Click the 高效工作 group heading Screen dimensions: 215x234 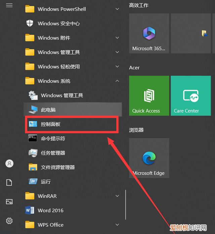point(139,5)
